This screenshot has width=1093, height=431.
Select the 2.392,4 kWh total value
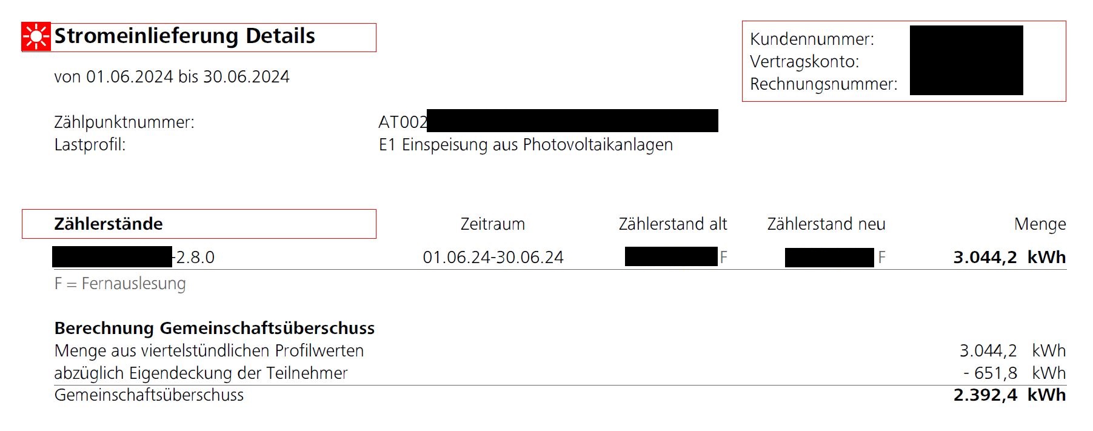point(1009,395)
